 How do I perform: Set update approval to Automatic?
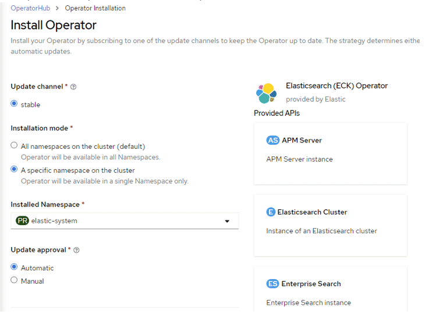[x=15, y=267]
